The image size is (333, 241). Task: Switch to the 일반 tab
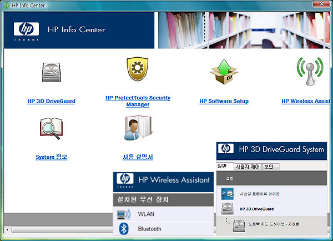pos(225,166)
